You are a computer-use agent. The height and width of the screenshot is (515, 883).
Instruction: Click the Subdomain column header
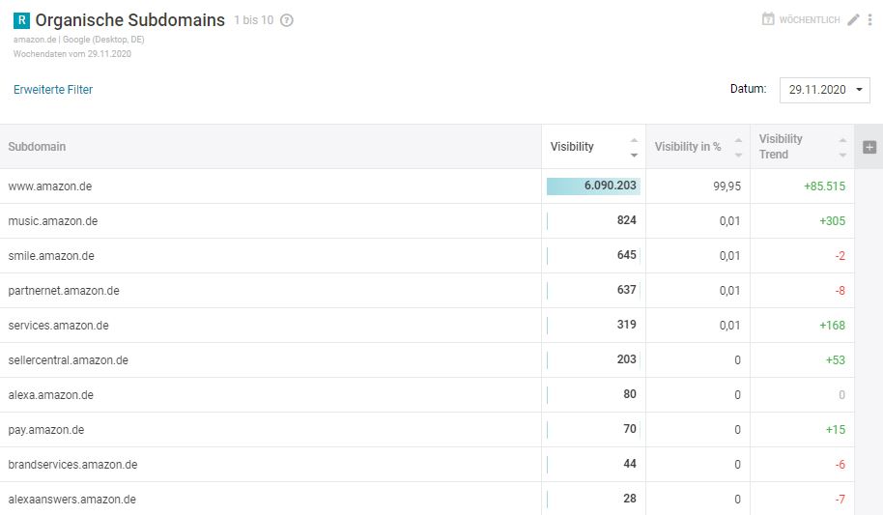point(37,147)
